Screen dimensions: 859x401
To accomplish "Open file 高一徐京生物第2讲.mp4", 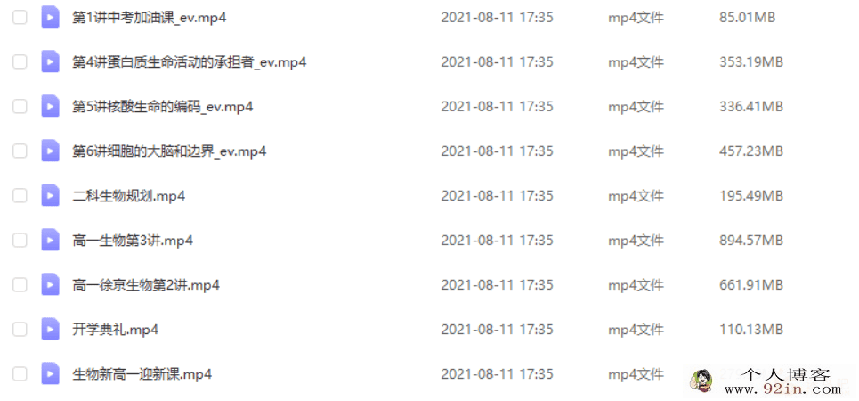I will click(146, 285).
